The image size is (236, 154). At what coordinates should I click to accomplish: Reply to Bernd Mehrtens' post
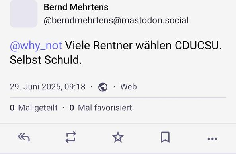click(24, 137)
